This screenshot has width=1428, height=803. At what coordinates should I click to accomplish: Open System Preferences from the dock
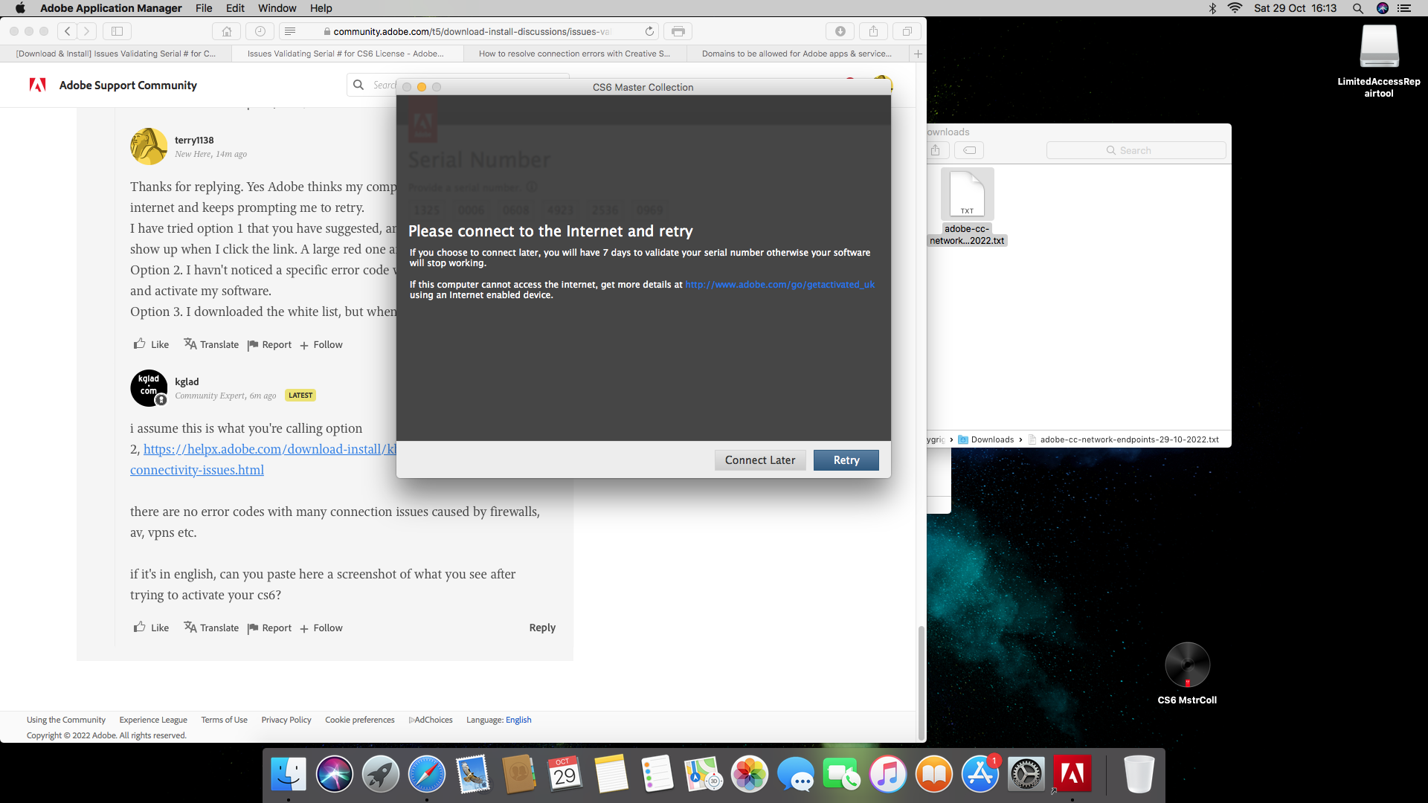(x=1026, y=775)
